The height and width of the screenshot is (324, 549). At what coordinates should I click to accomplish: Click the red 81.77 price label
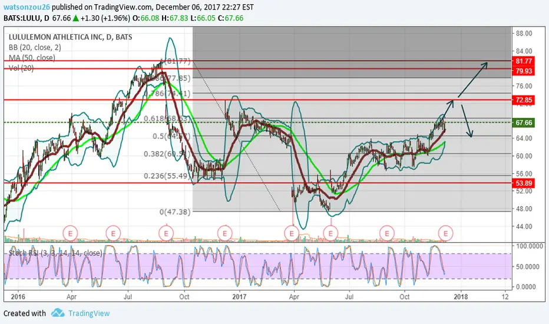(x=524, y=61)
